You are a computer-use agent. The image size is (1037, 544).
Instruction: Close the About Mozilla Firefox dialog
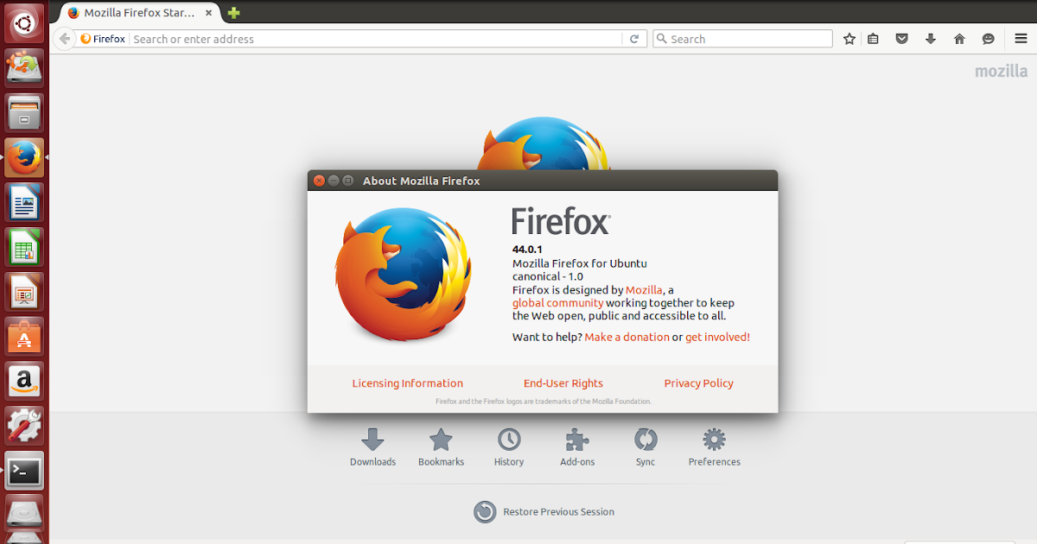point(319,180)
